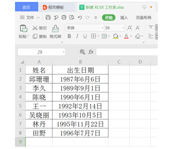Open the clipboard group dialog launcher
175x149 pixels.
61,42
